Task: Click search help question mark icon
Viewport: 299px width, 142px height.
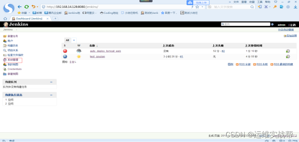Action: click(272, 24)
